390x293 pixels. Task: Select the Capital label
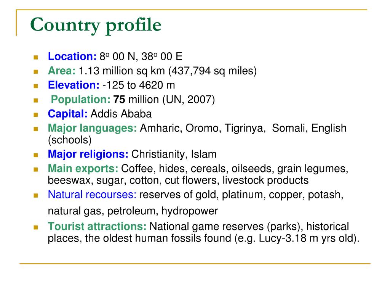pos(68,114)
